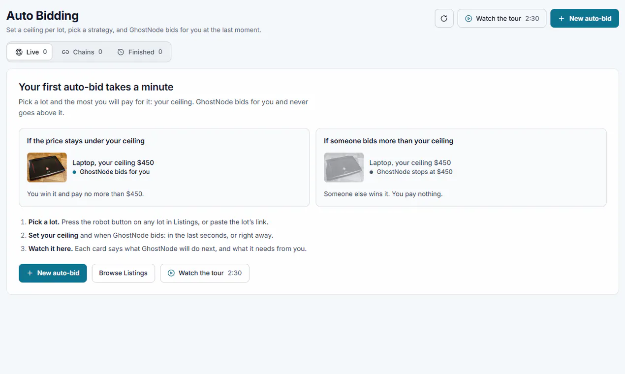Click the refresh icon button
The width and height of the screenshot is (625, 374).
(444, 18)
